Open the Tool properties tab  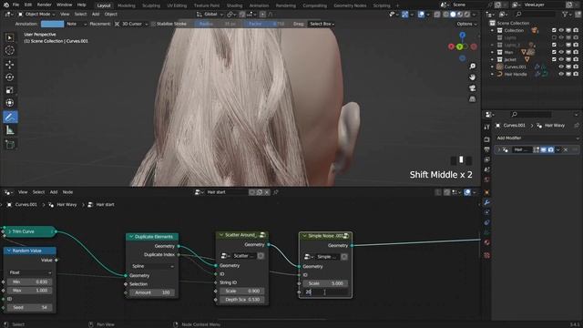(486, 127)
